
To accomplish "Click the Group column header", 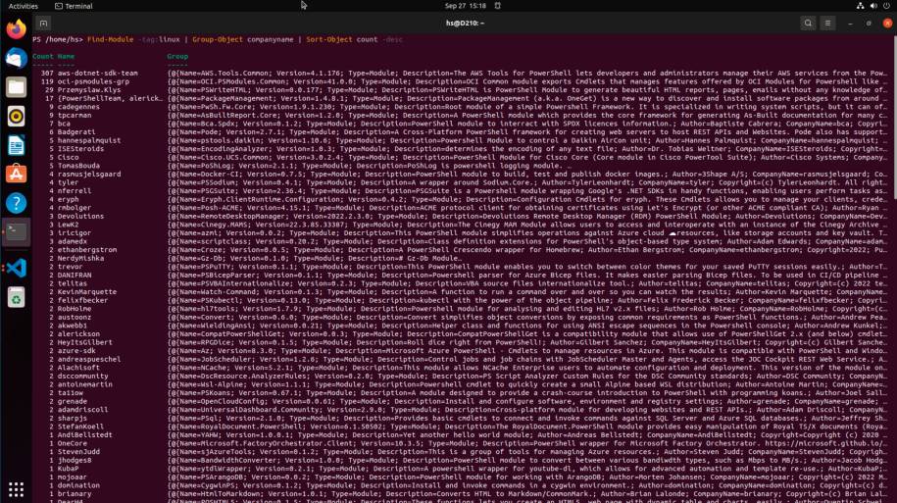I will coord(177,57).
